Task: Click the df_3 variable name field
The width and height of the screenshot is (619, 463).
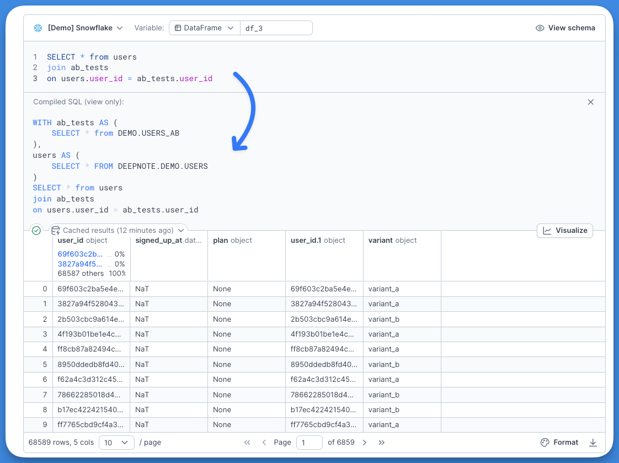Action: [276, 28]
